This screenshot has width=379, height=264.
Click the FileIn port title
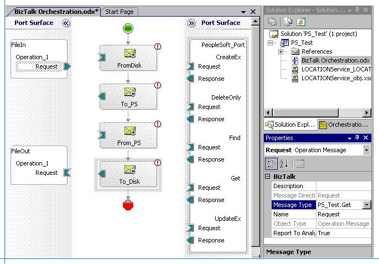click(19, 45)
